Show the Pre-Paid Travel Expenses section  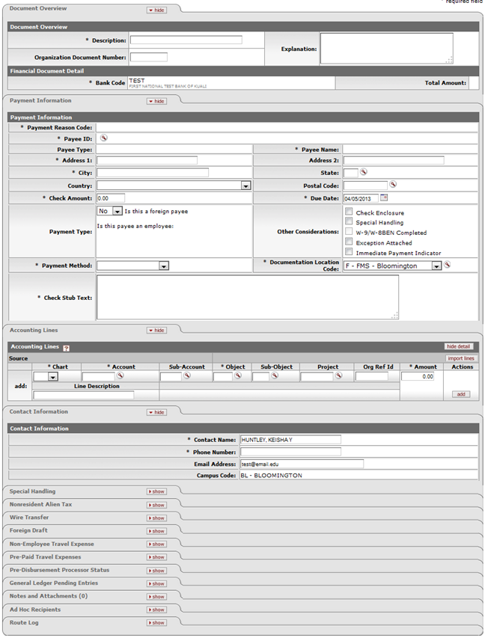coord(156,557)
